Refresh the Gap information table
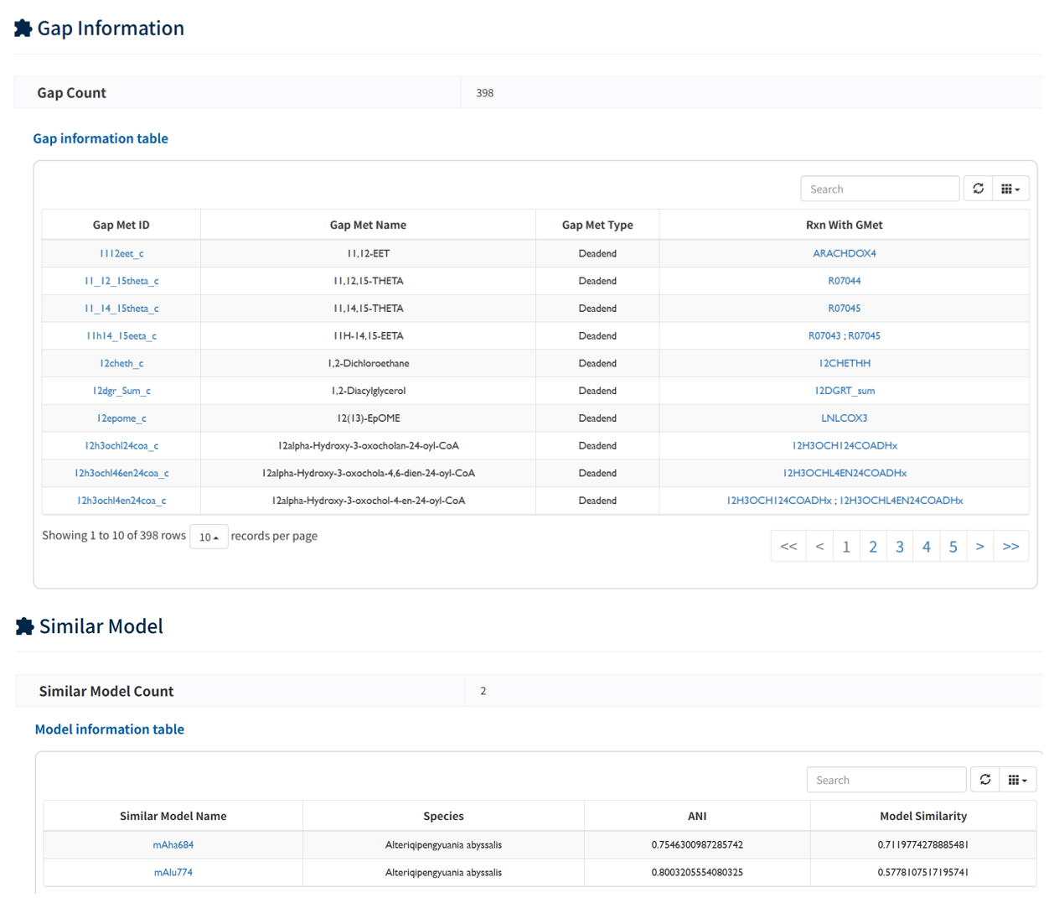This screenshot has height=898, width=1054. 978,189
